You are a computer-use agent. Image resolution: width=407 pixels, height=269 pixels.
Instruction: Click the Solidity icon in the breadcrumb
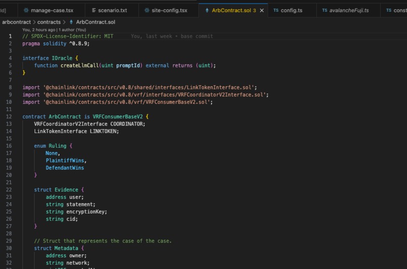coord(71,22)
